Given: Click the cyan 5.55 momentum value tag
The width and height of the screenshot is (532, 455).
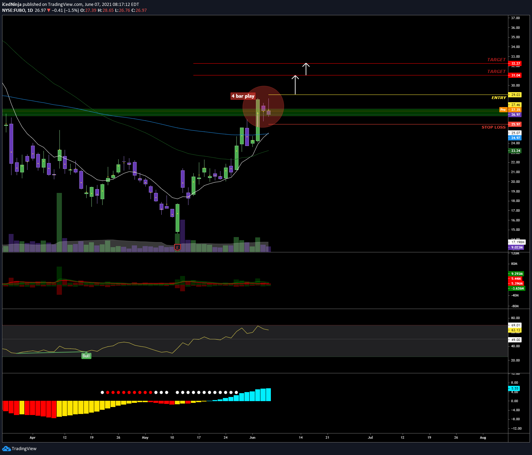Looking at the screenshot, I should coord(514,389).
